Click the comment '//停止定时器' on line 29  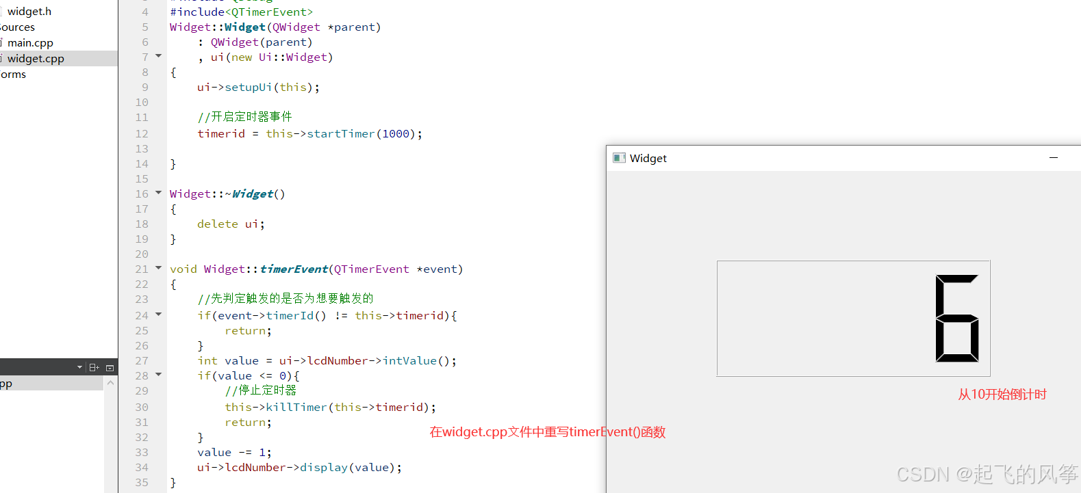click(261, 390)
